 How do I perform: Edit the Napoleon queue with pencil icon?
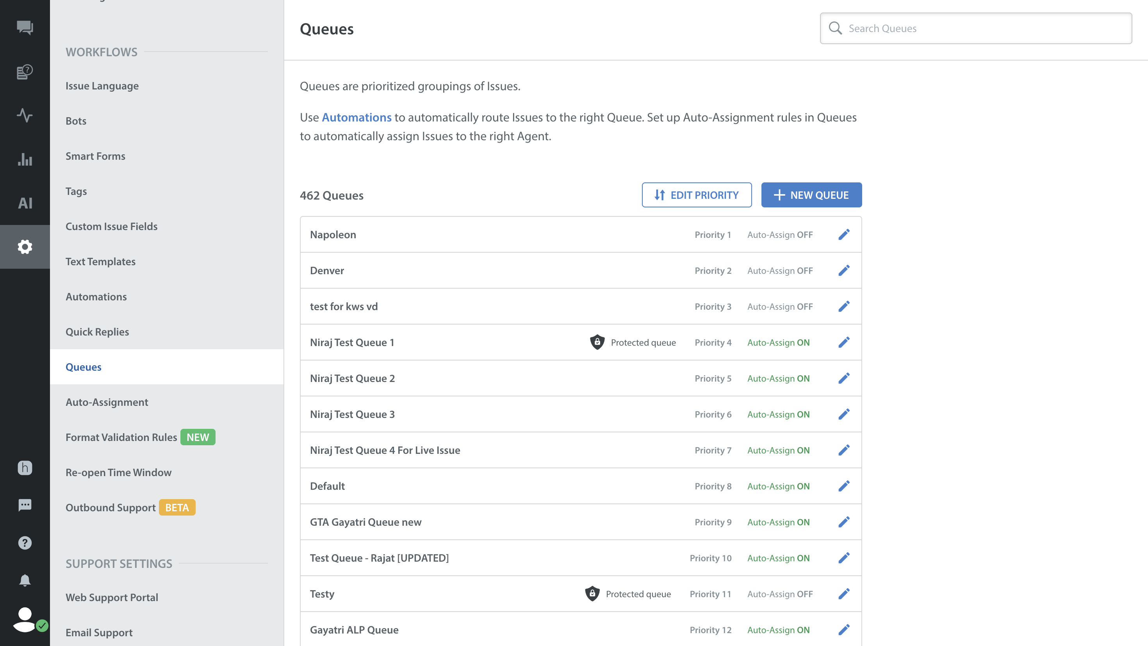[843, 234]
